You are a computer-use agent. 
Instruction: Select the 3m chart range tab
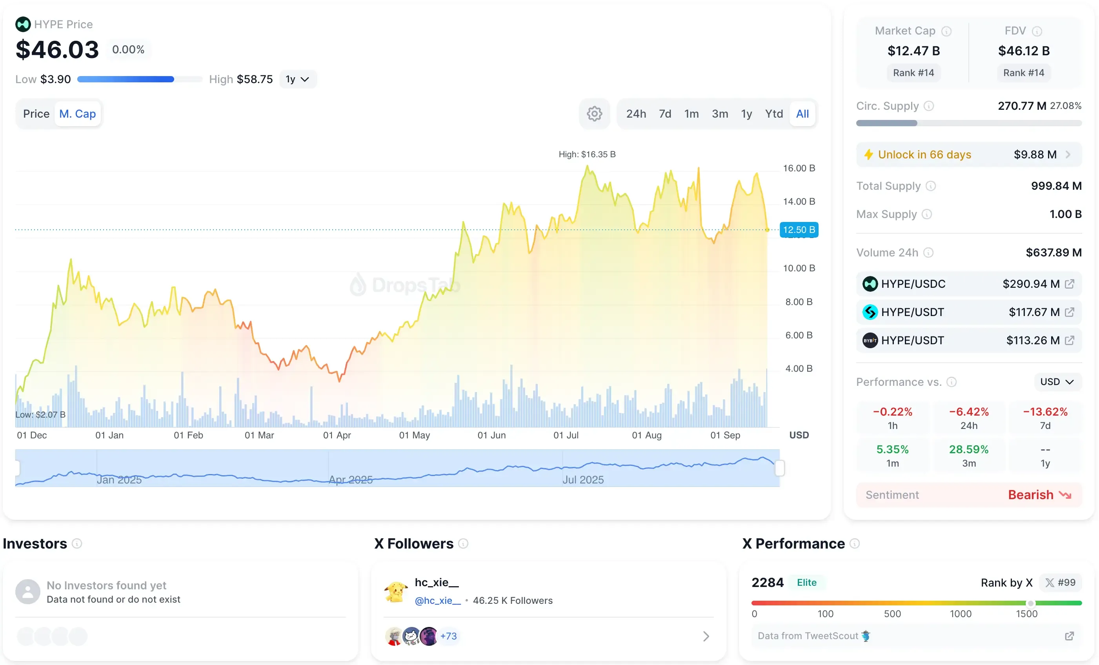point(719,114)
